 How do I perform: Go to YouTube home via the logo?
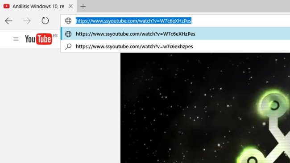tap(38, 39)
